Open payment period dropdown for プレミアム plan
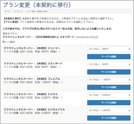This screenshot has width=134, height=124. (x=109, y=80)
